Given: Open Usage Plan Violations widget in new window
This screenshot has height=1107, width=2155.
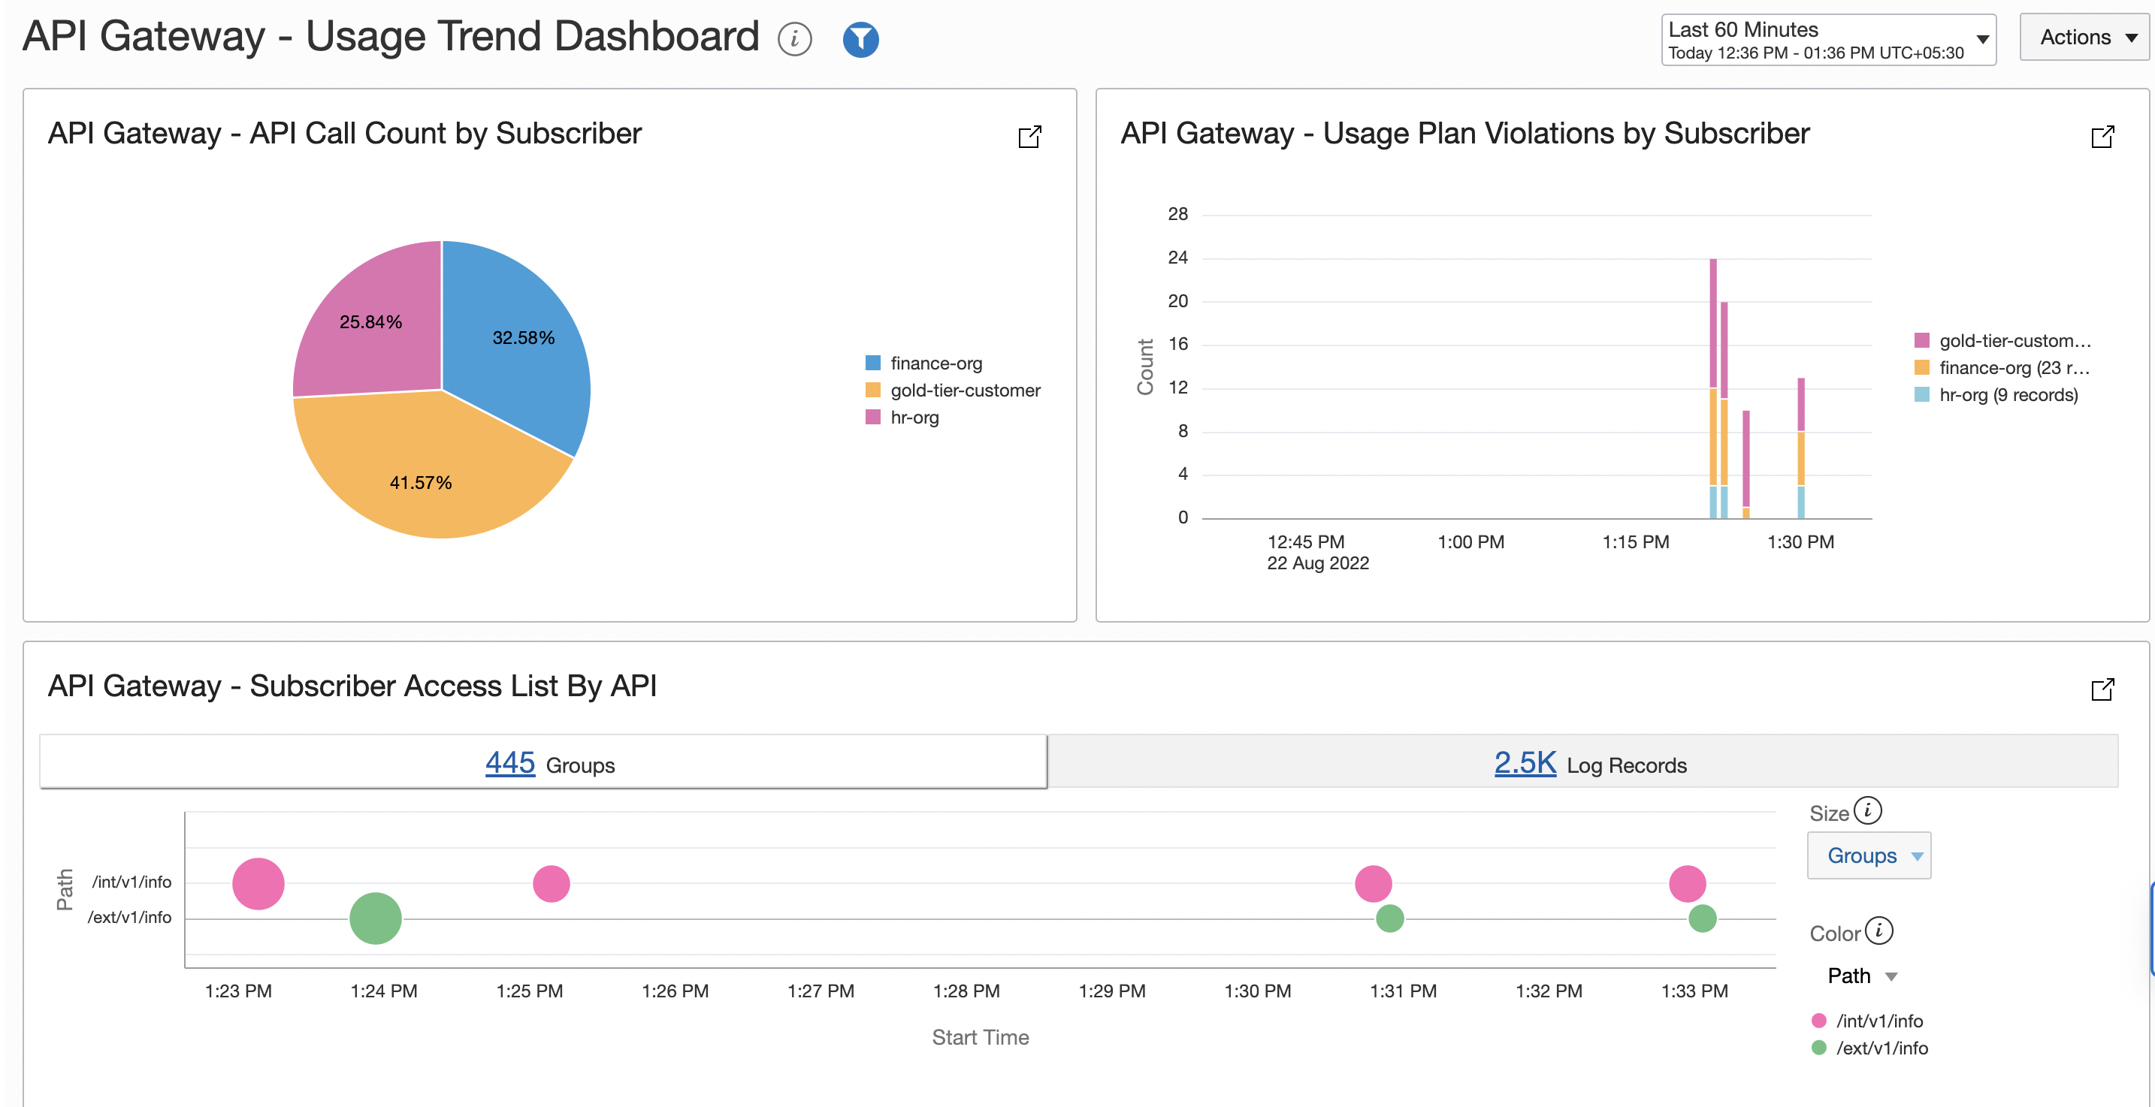Looking at the screenshot, I should click(x=2105, y=136).
